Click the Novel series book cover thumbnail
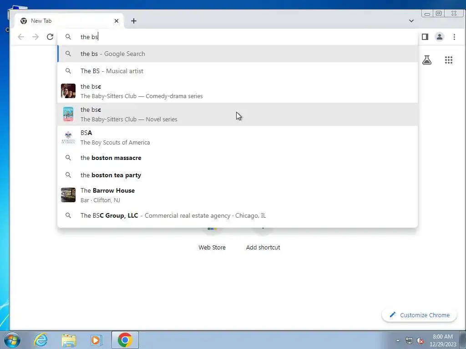The image size is (466, 349). click(x=68, y=114)
